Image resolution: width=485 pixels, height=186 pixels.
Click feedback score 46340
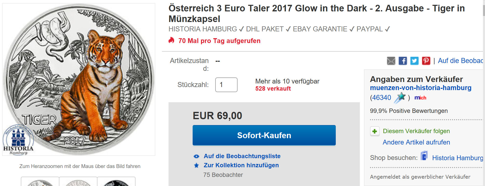tap(381, 98)
